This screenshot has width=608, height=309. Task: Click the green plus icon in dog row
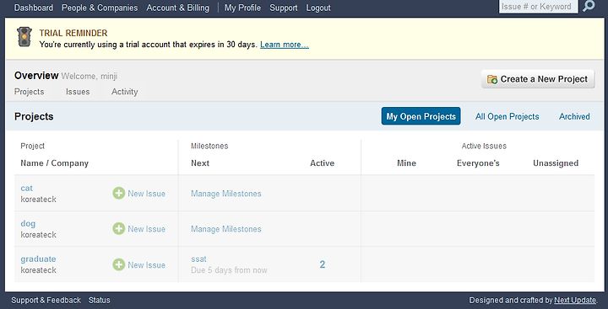click(x=119, y=229)
